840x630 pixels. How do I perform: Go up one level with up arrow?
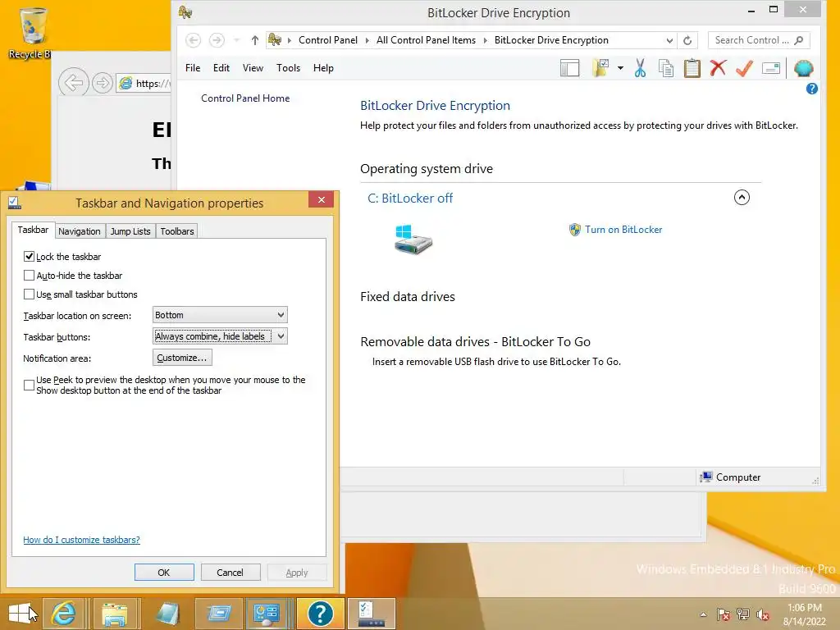255,40
